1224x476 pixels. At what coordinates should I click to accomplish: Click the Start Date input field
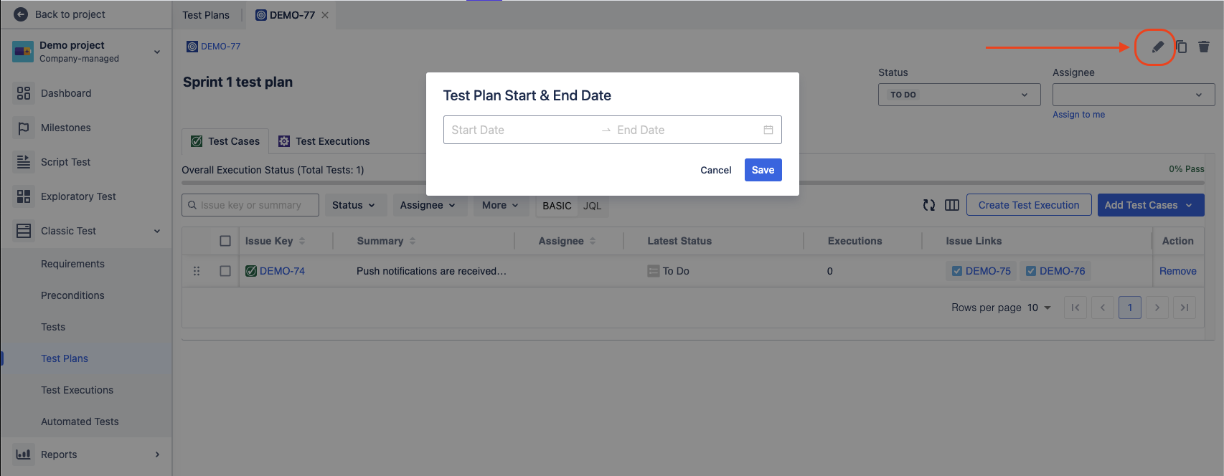[x=520, y=130]
